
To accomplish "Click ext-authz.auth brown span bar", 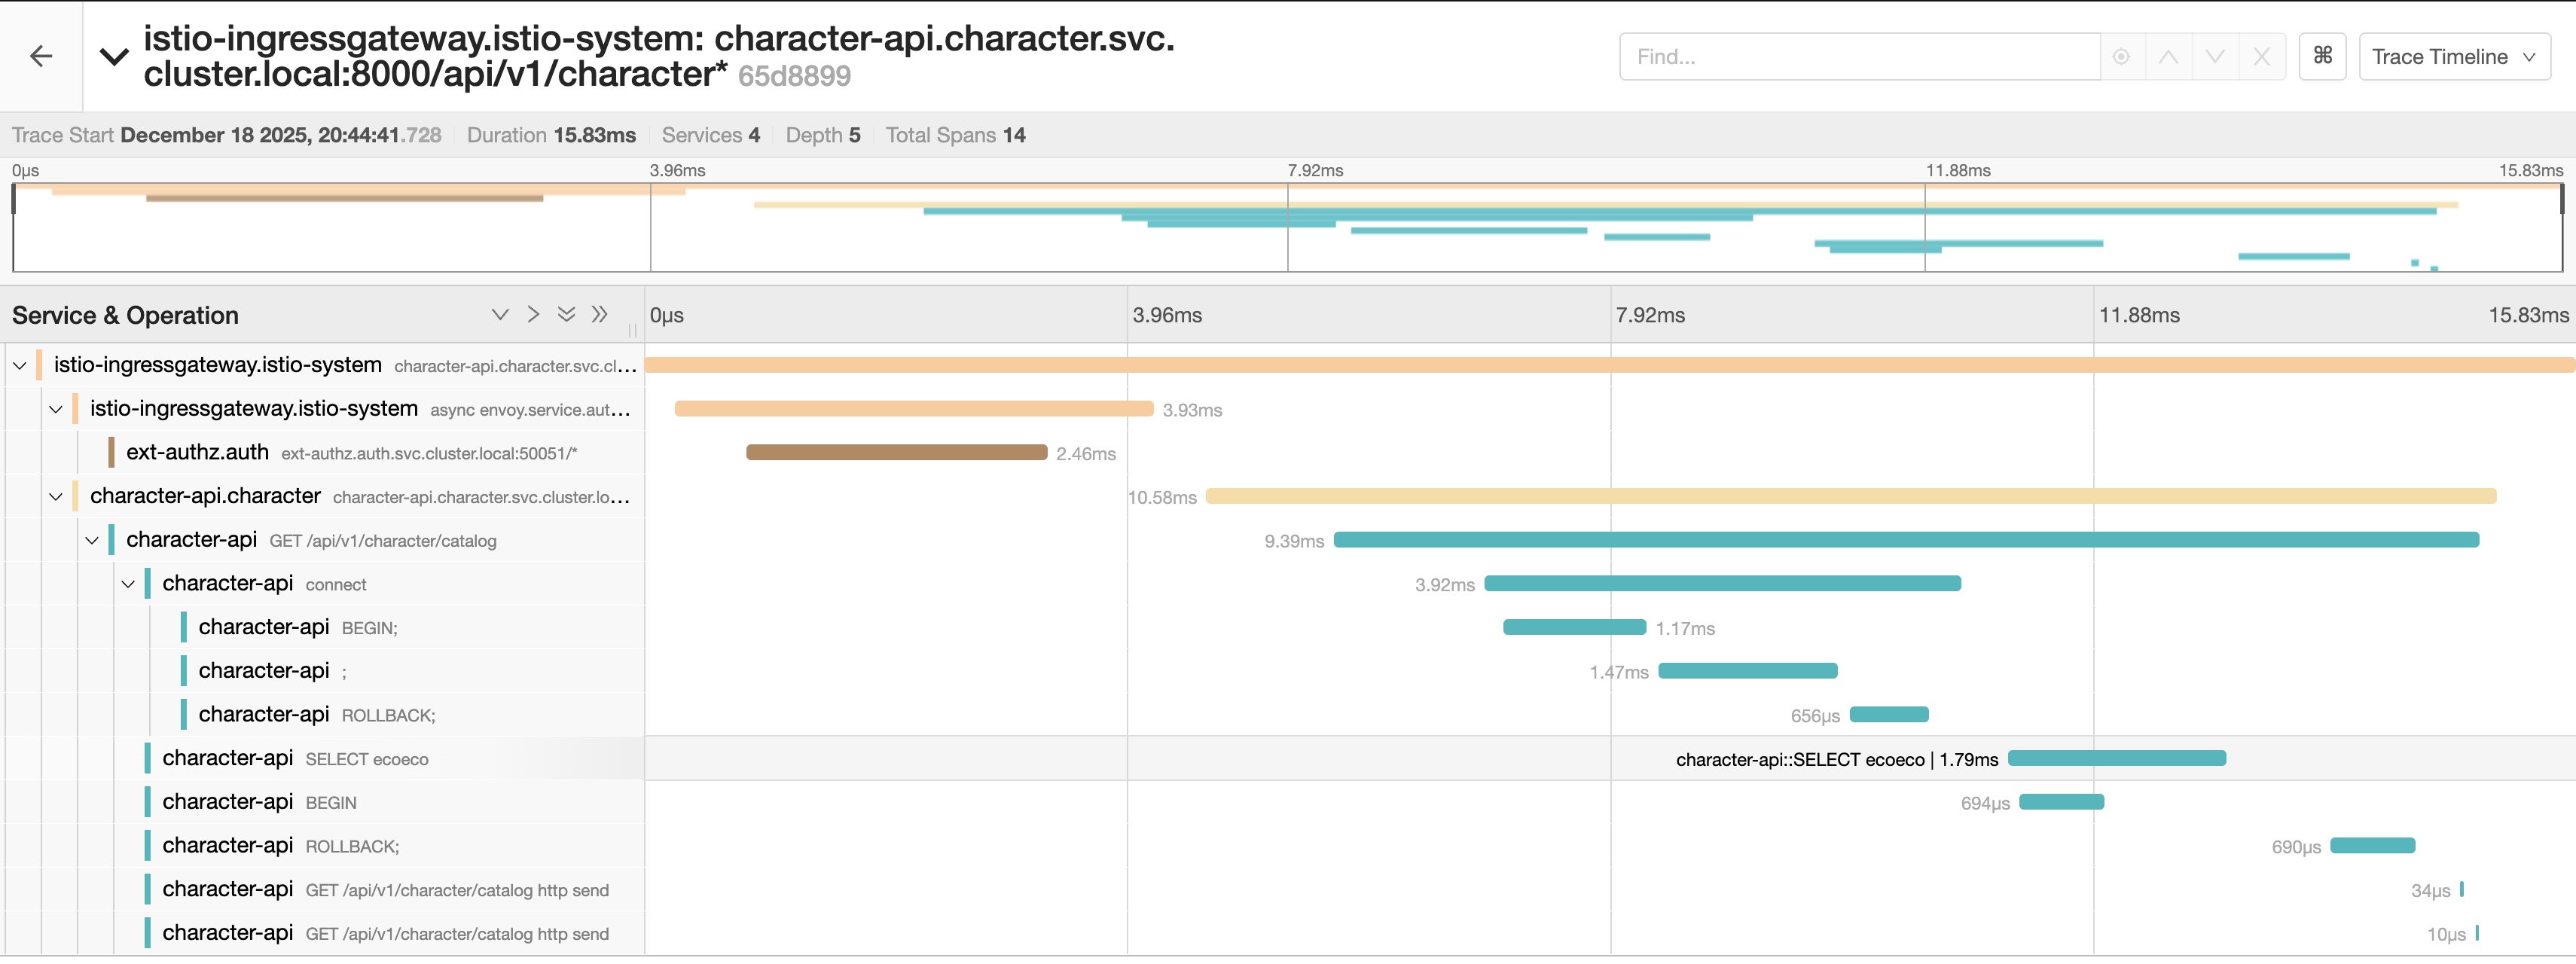I will pyautogui.click(x=896, y=453).
